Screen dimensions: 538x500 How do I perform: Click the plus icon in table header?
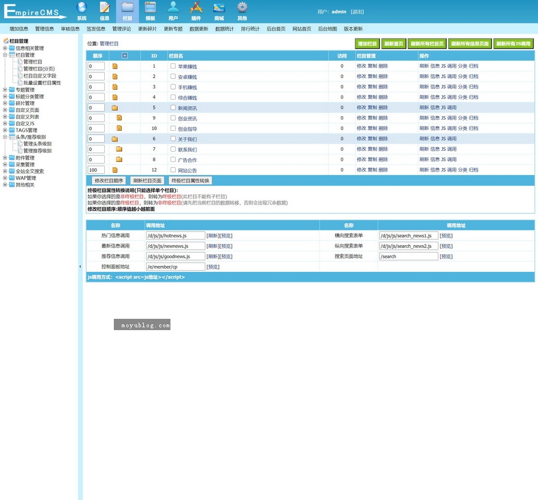pyautogui.click(x=125, y=55)
